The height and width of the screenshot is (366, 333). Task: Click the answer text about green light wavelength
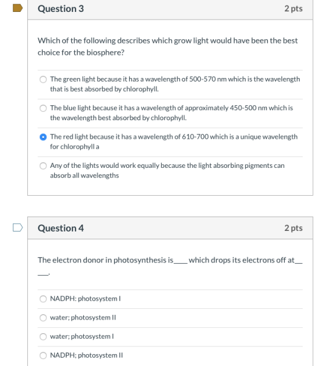pos(175,84)
